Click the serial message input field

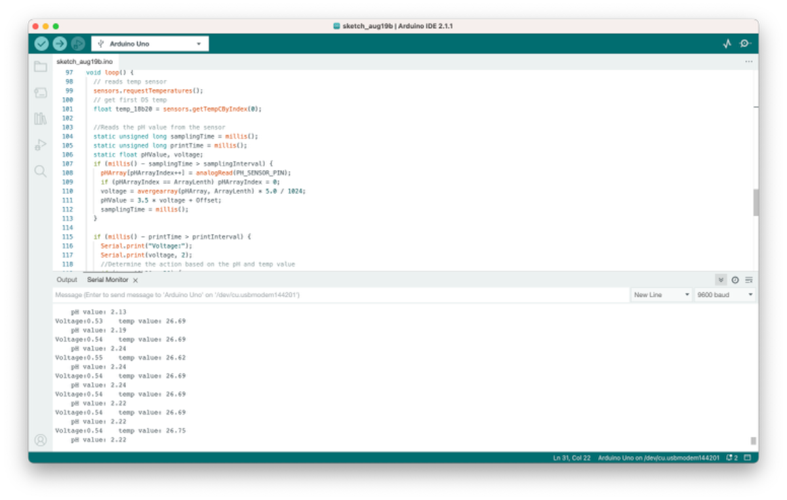click(x=341, y=295)
